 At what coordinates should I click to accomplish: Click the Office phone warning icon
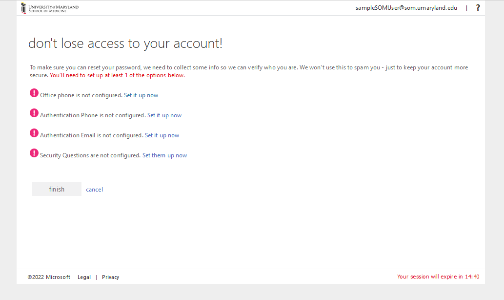pyautogui.click(x=34, y=93)
